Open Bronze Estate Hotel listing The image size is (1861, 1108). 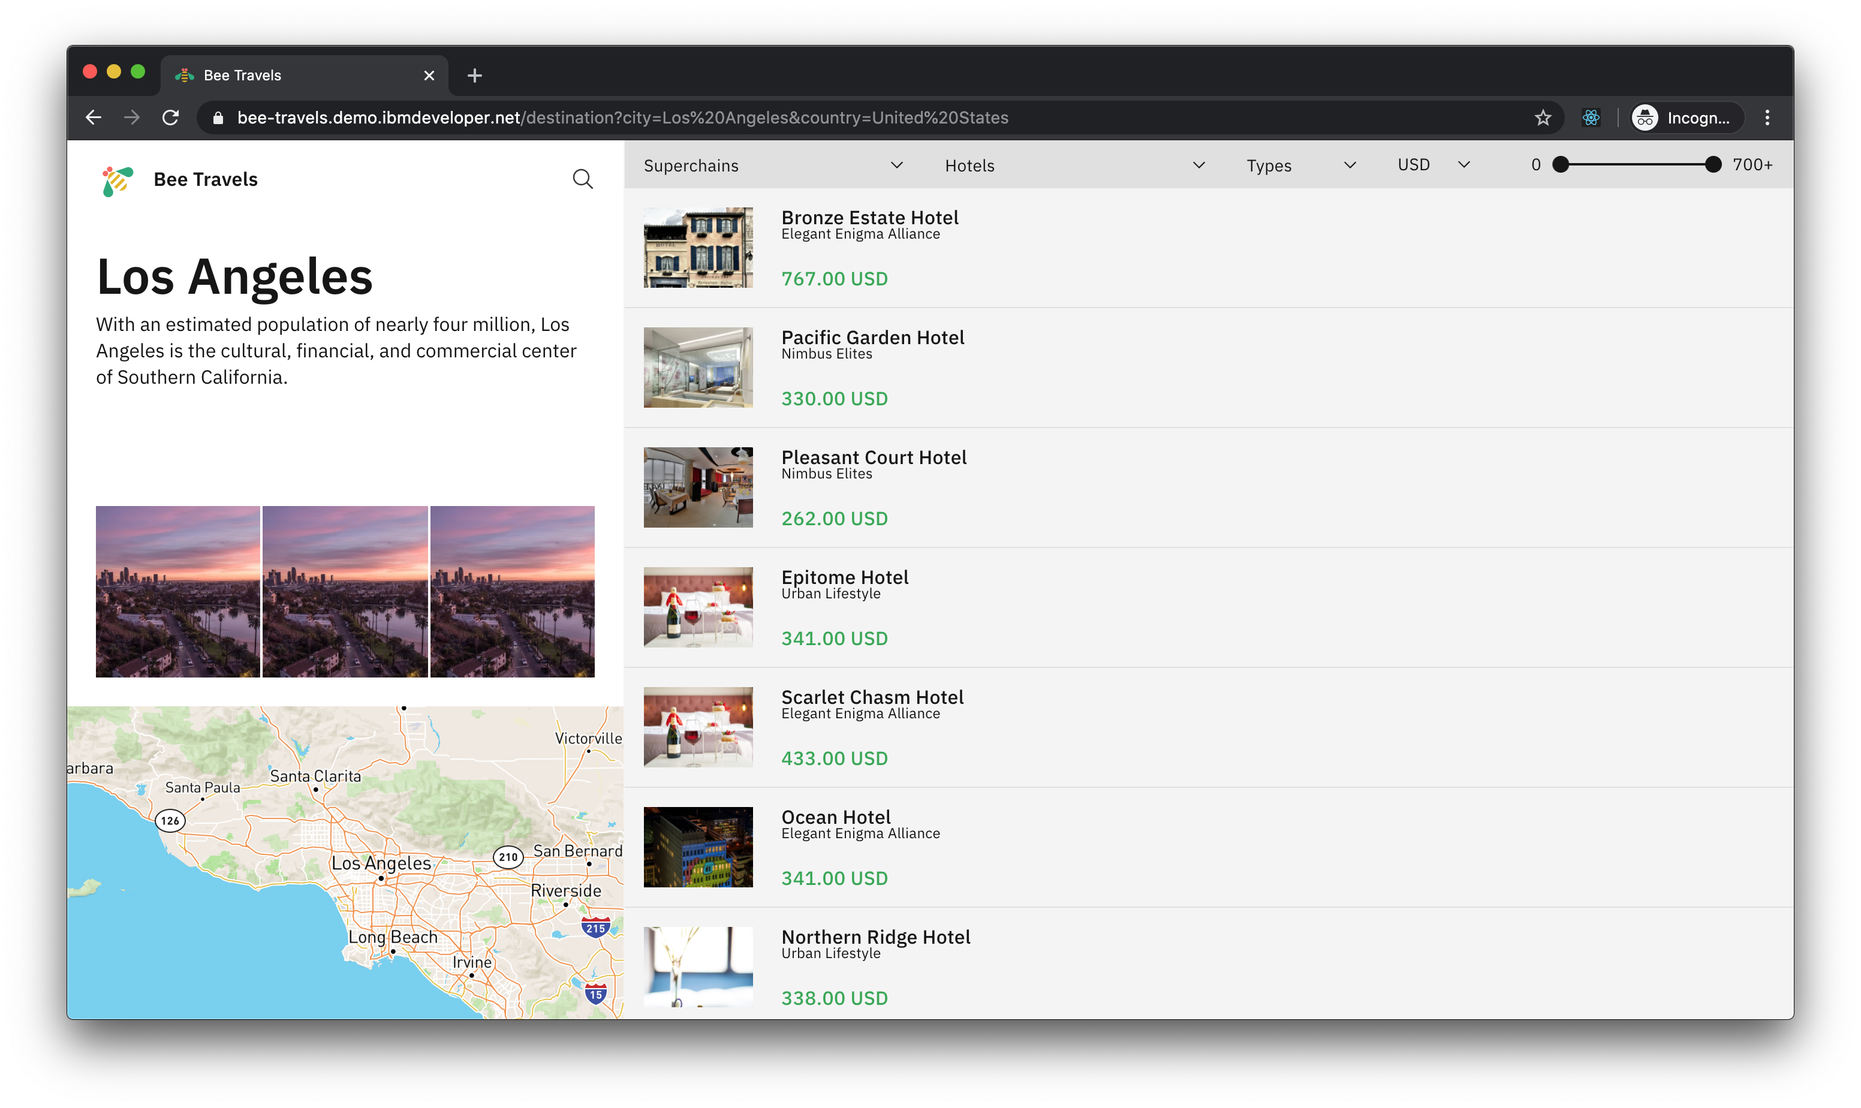pos(869,218)
